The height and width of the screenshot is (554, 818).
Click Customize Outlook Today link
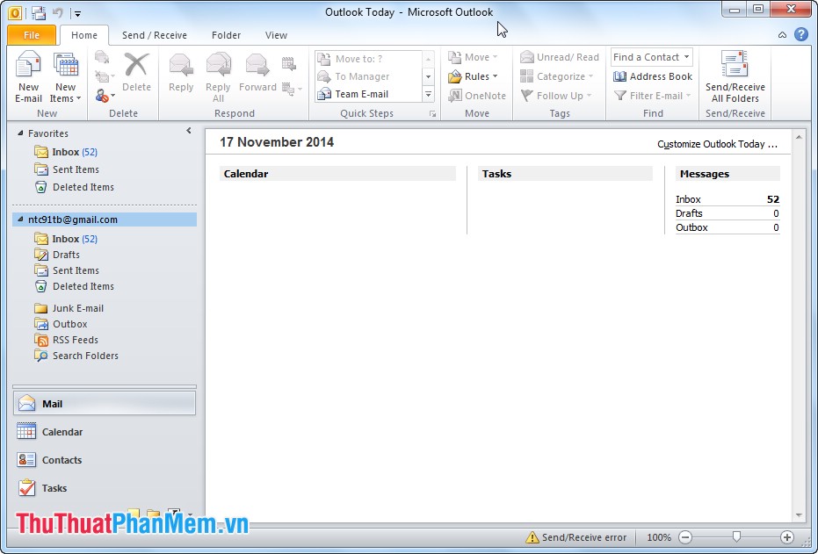pyautogui.click(x=716, y=143)
